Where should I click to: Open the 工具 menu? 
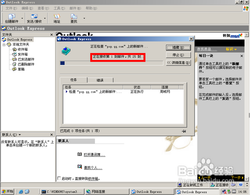[59, 8]
